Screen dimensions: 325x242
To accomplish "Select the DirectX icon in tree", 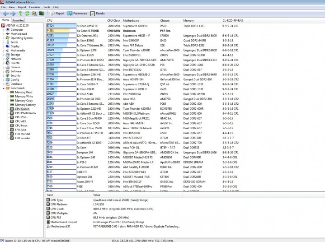I will 8,63.
